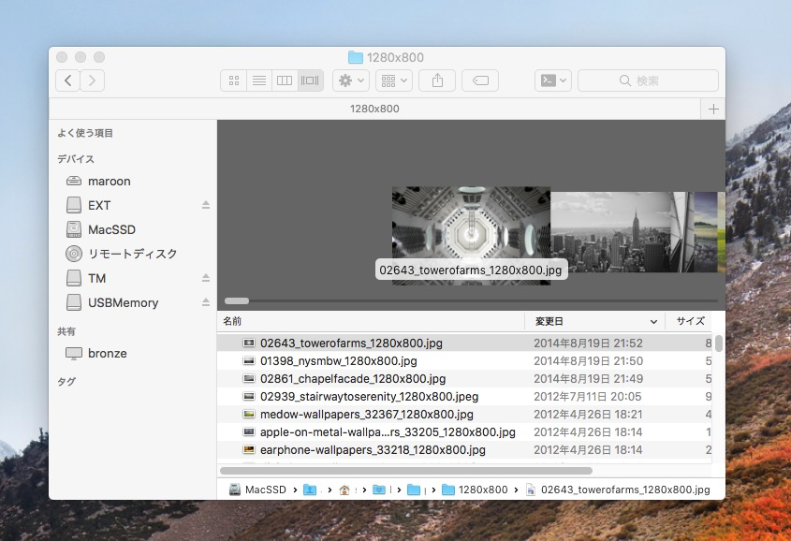Select file 01398_nysmbw_1280x800.jpg
This screenshot has width=791, height=541.
[338, 360]
